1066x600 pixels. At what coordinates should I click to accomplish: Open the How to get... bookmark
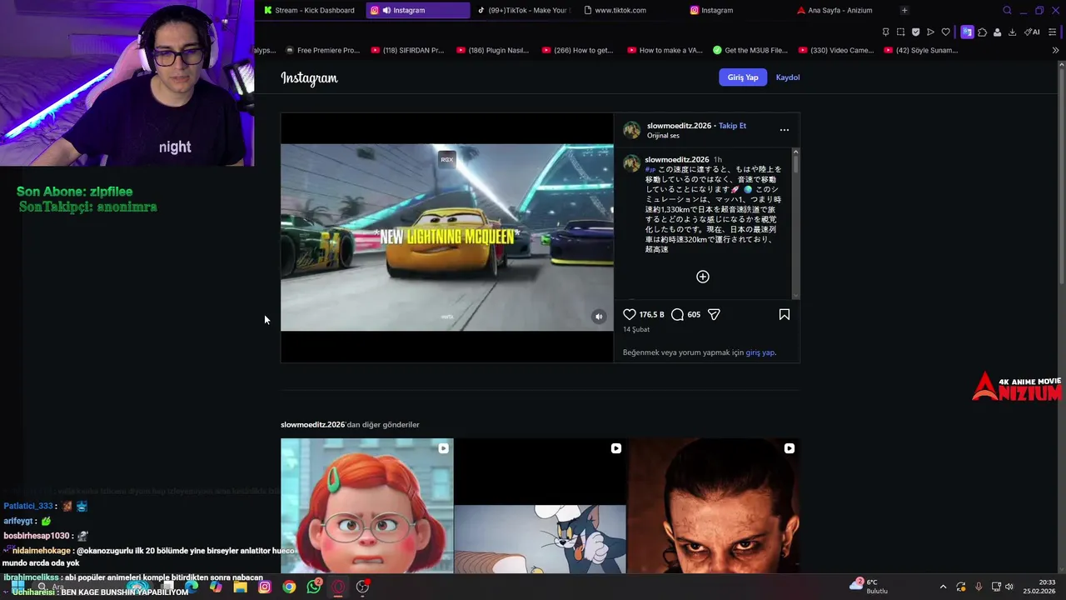pos(577,50)
